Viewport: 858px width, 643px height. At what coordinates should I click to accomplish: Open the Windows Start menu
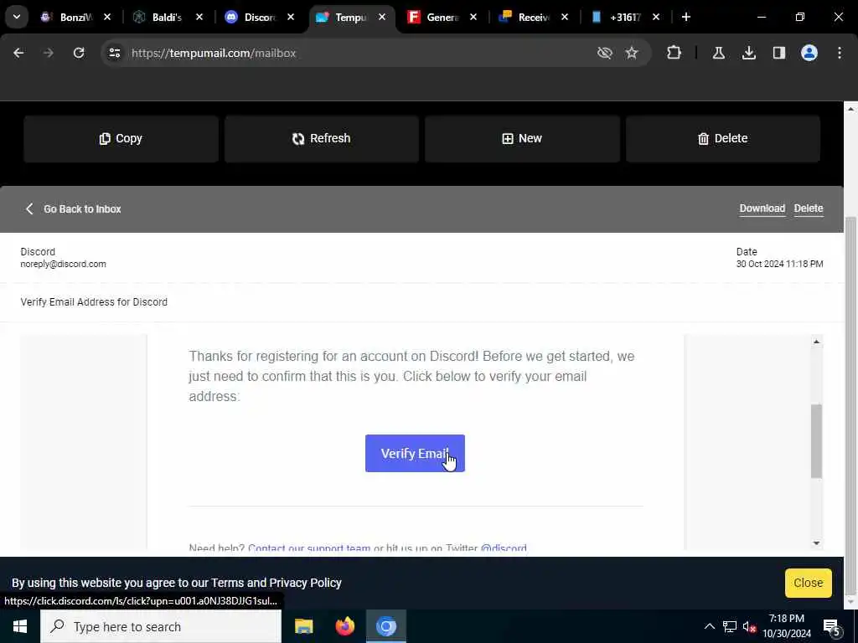click(x=20, y=626)
